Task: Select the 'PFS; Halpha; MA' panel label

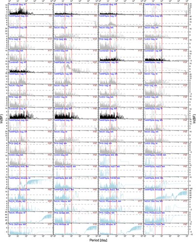Action: point(107,213)
